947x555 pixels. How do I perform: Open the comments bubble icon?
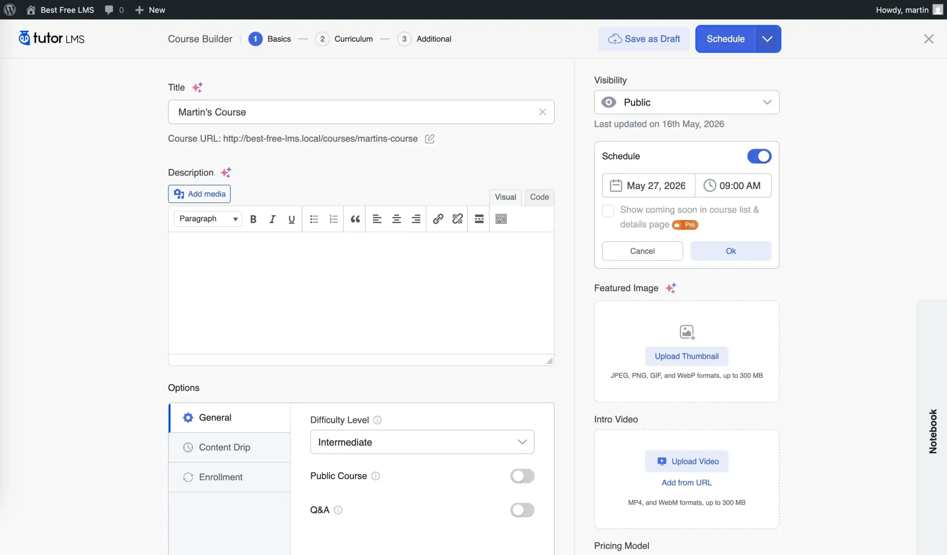109,10
